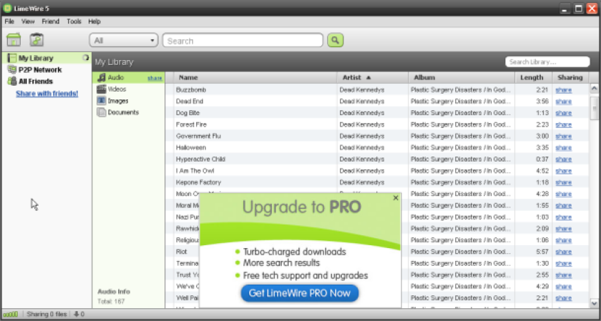Click share link for I Am The Owl
The height and width of the screenshot is (321, 601).
564,171
